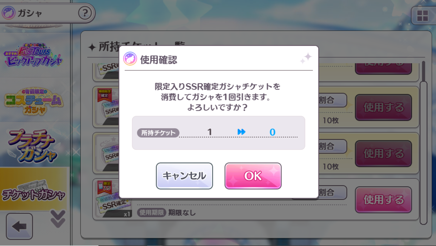436x246 pixels.
Task: Select the Fes Tours pickup gacha banner
Action: [x=34, y=55]
